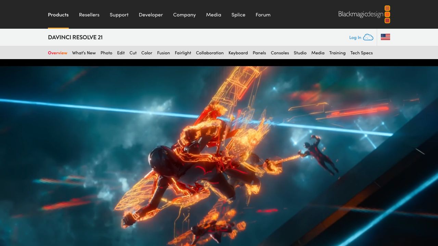Switch to the Fusion tab
438x246 pixels.
tap(164, 53)
